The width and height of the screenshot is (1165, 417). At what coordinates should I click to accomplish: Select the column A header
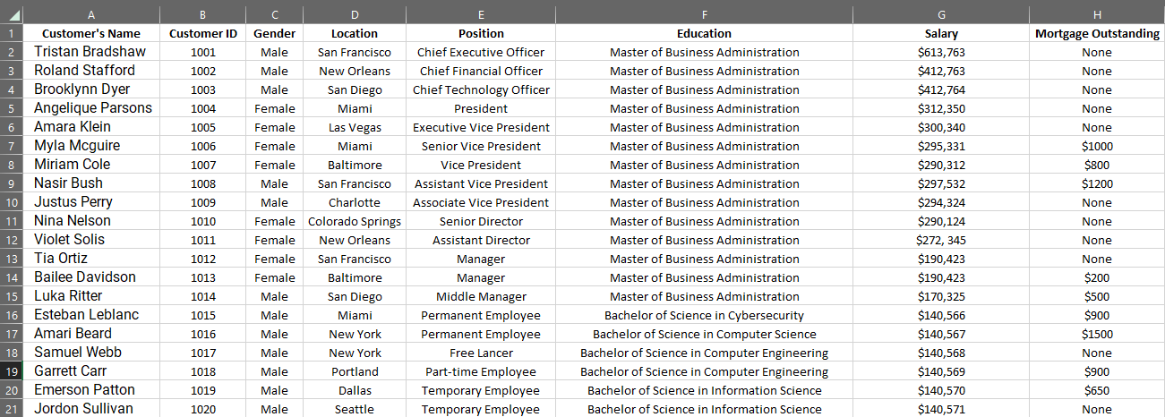[92, 14]
